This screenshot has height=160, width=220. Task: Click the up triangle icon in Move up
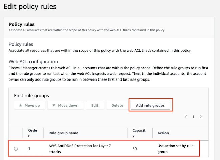21,105
